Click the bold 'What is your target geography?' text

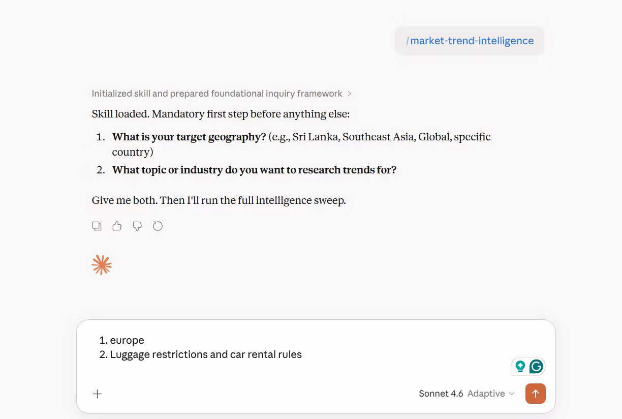coord(189,137)
